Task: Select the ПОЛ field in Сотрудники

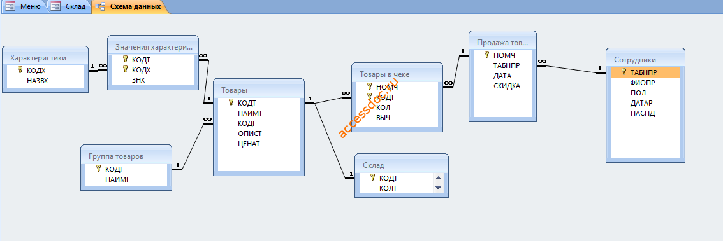Action: [638, 93]
